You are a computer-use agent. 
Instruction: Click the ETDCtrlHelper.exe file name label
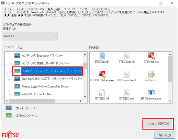[x=102, y=80]
